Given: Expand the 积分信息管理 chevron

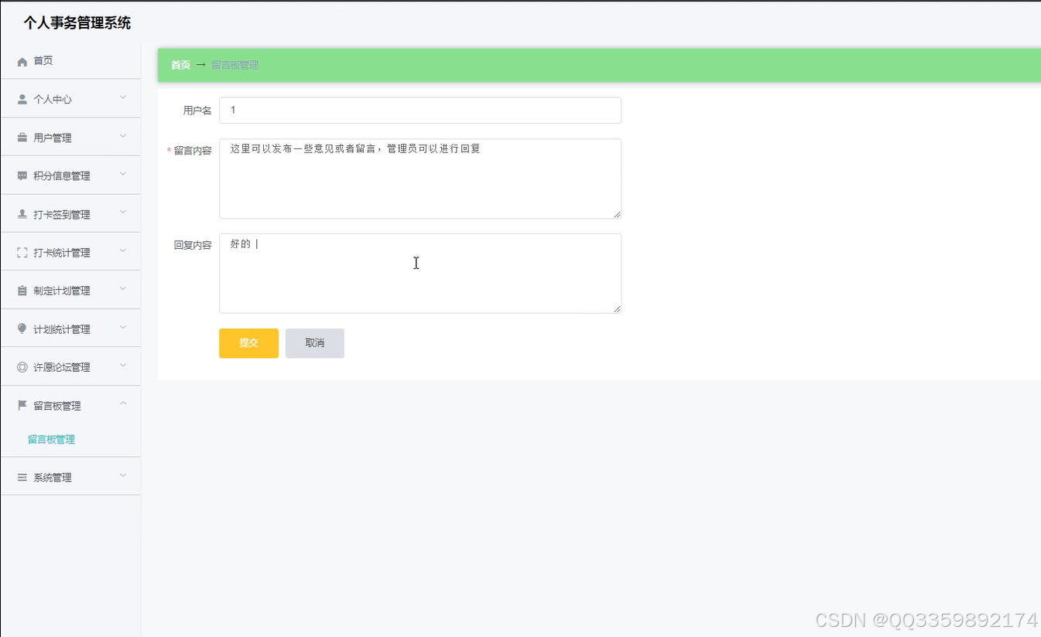Looking at the screenshot, I should click(x=123, y=174).
